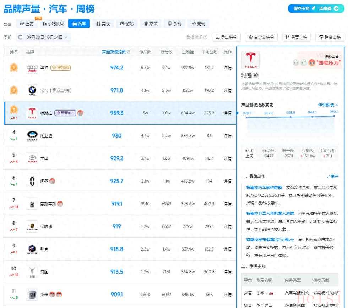
Task: Switch to the 游戏 category tab
Action: [127, 24]
